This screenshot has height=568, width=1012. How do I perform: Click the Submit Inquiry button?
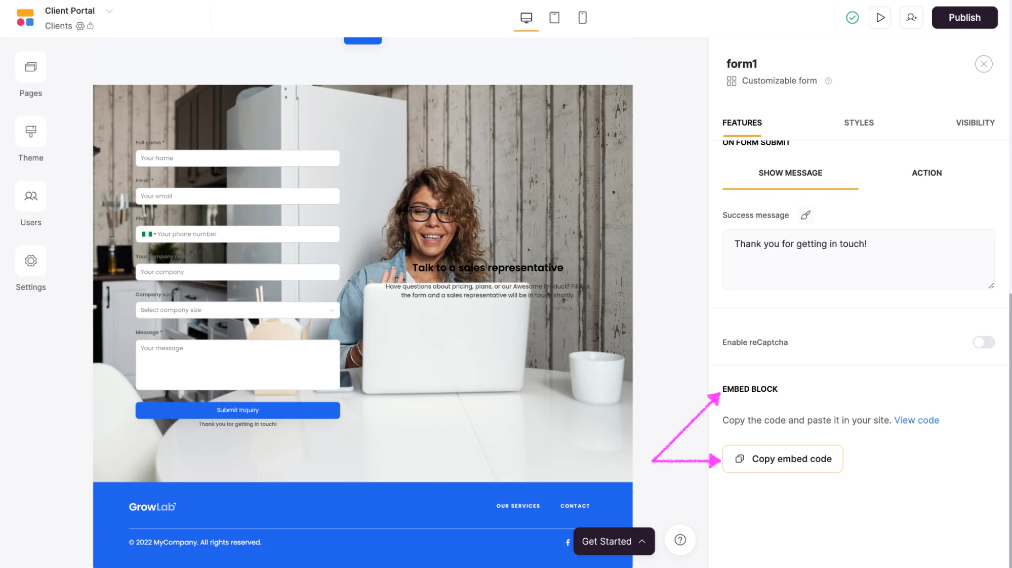point(237,411)
